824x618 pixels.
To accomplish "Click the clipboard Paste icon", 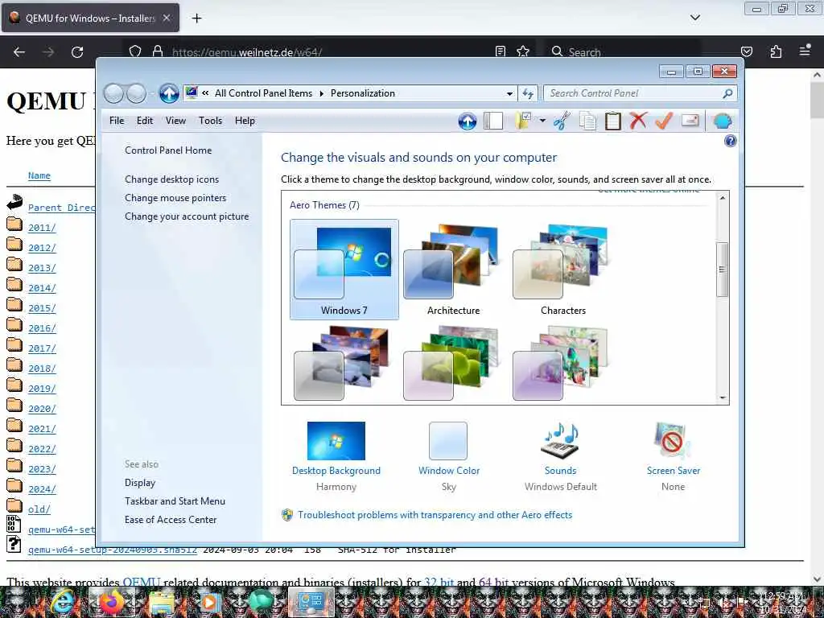I will coord(612,121).
